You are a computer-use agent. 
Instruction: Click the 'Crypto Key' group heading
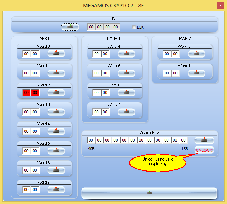coord(149,133)
